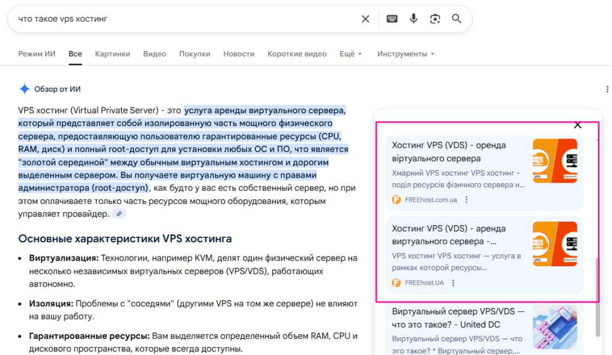Open United DC "Виртуальный сервер VPS/VDS" result
The image size is (612, 355).
[458, 318]
